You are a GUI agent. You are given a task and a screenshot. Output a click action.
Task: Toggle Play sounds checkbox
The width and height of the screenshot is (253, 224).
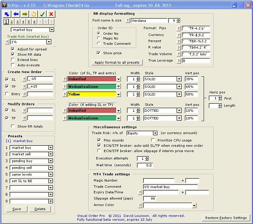(x=99, y=140)
